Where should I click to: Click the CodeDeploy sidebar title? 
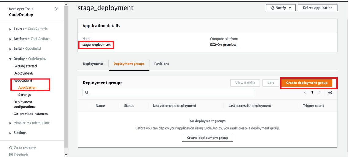(21, 15)
